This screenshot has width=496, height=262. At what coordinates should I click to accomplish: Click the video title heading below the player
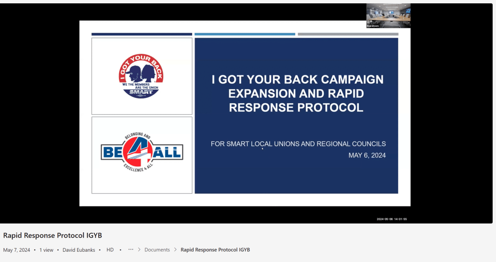coord(52,235)
